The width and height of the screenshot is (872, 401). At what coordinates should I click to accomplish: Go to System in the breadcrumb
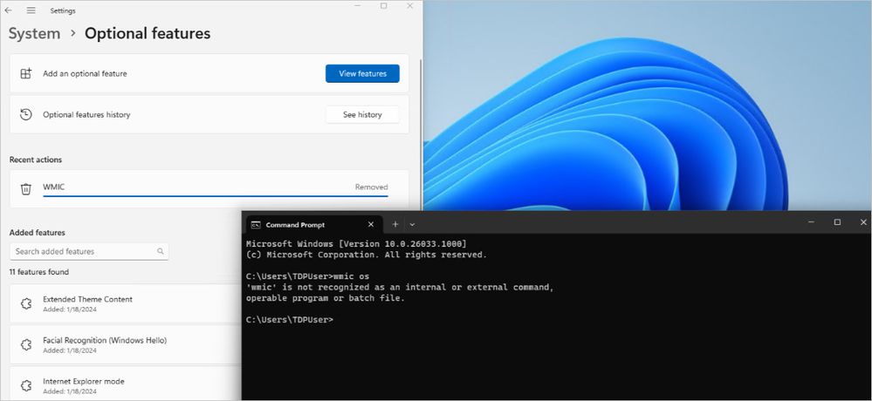coord(35,33)
